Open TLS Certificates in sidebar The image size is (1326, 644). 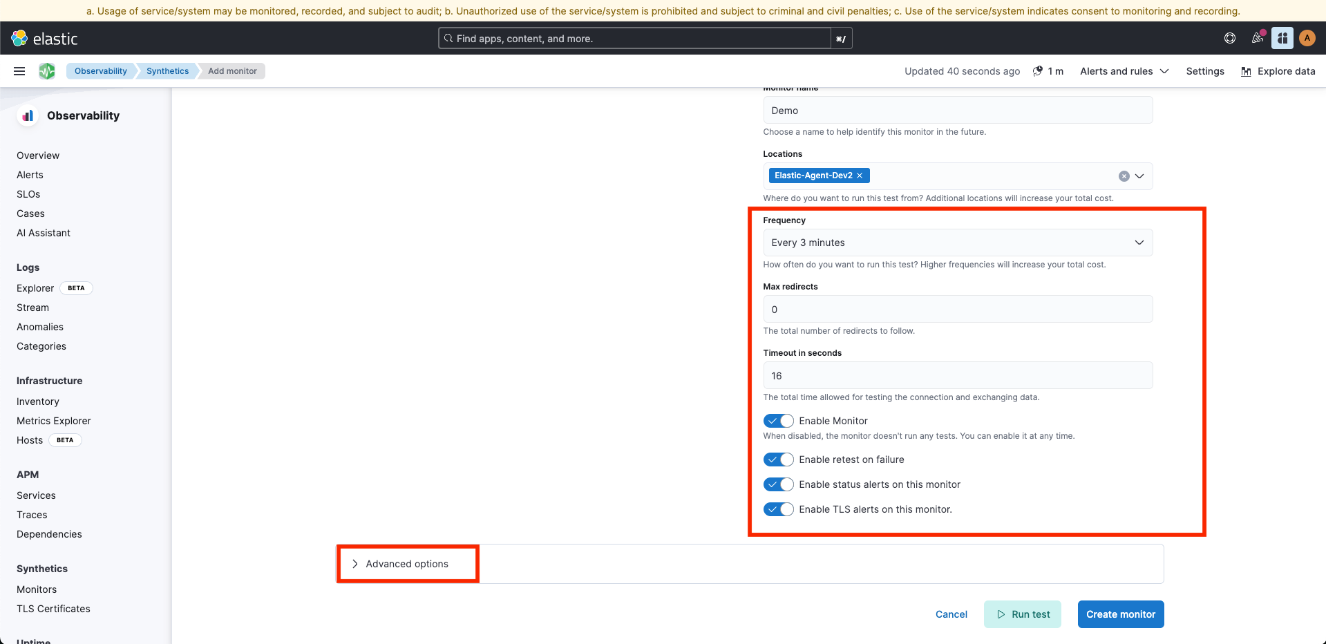[53, 609]
